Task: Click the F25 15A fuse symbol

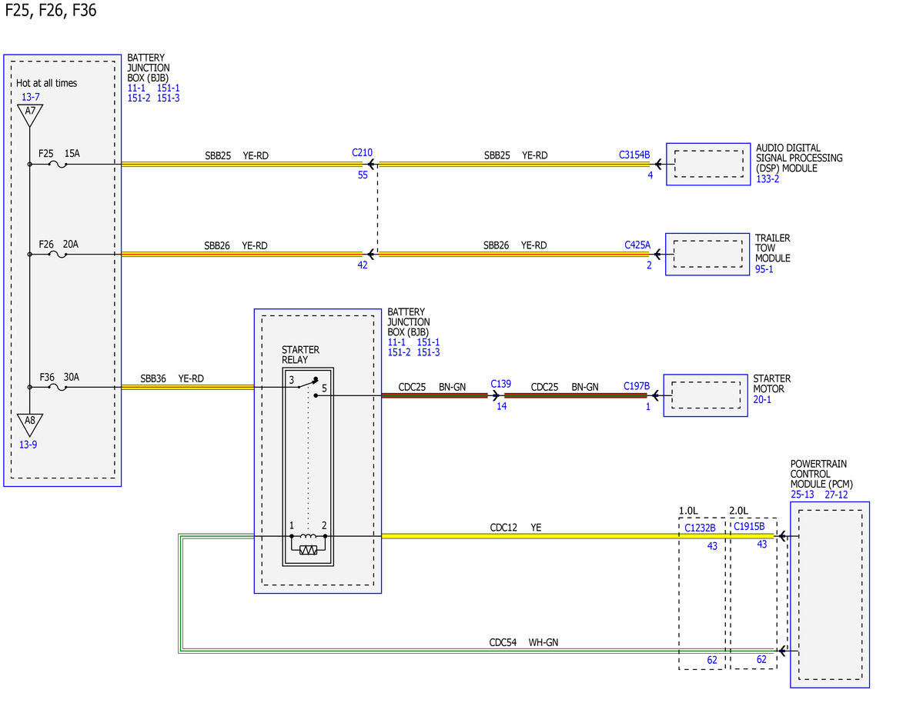Action: pyautogui.click(x=58, y=165)
